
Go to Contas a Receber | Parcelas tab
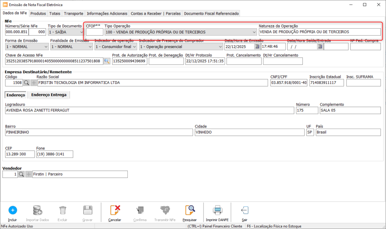[156, 14]
